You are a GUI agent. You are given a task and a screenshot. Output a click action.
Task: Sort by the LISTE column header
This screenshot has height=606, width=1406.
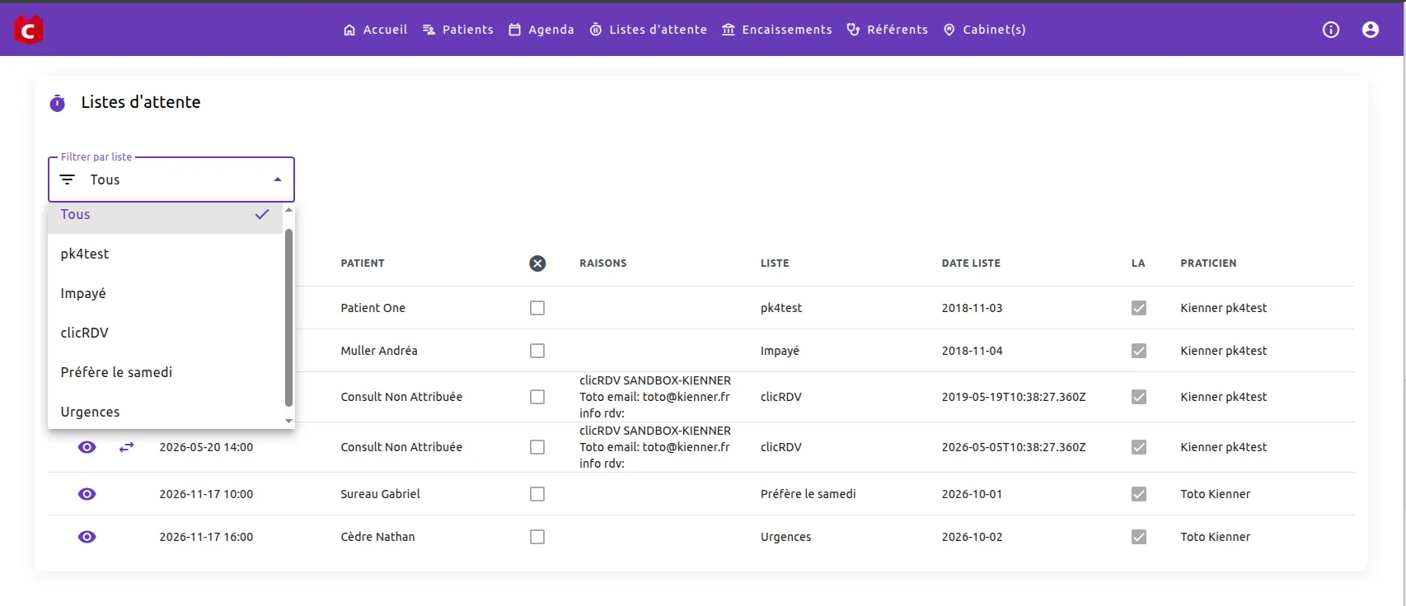pos(775,263)
